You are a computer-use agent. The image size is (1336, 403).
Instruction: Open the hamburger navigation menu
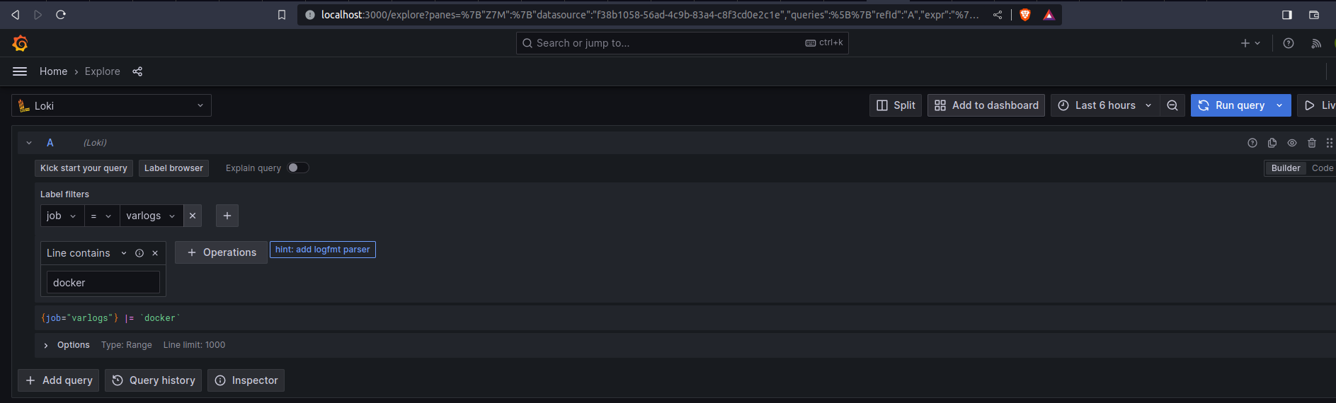point(20,71)
